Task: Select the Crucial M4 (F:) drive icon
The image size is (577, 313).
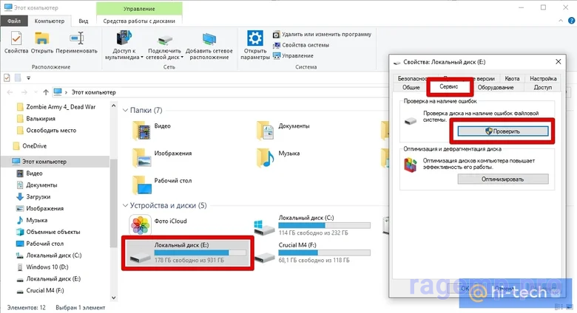Action: 265,258
